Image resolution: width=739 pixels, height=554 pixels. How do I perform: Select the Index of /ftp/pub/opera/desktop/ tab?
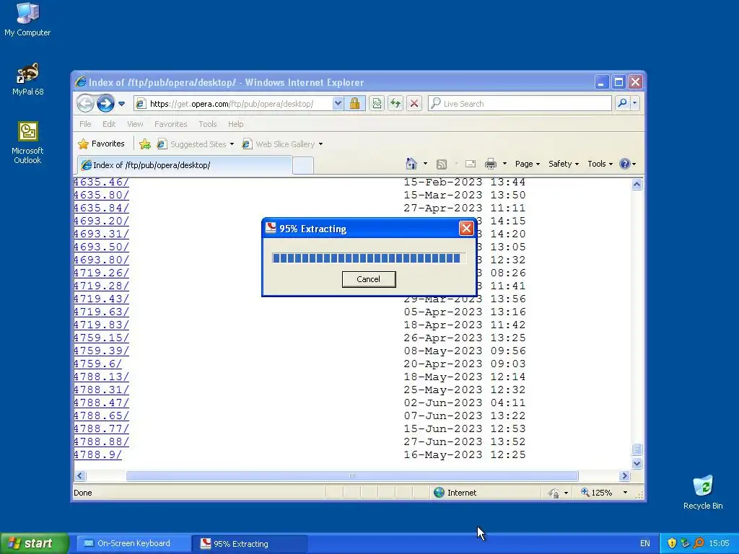[185, 165]
